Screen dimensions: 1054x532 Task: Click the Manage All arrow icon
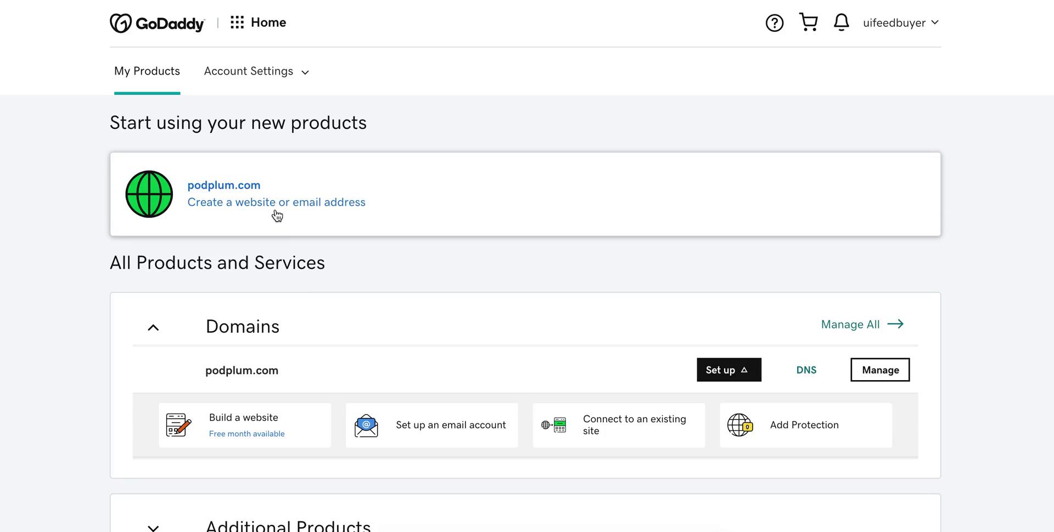pyautogui.click(x=895, y=324)
